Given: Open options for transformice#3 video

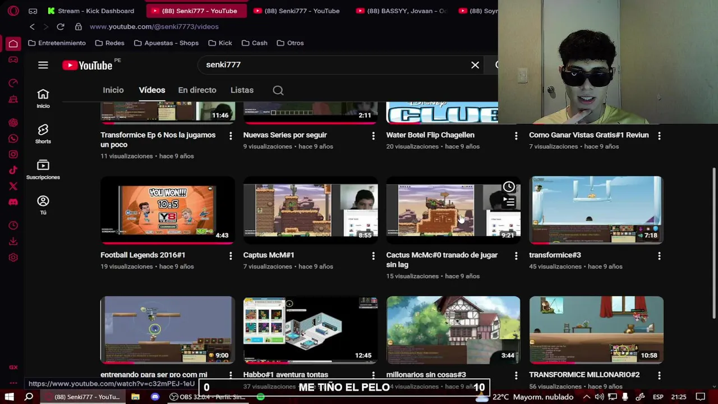Looking at the screenshot, I should [x=659, y=256].
